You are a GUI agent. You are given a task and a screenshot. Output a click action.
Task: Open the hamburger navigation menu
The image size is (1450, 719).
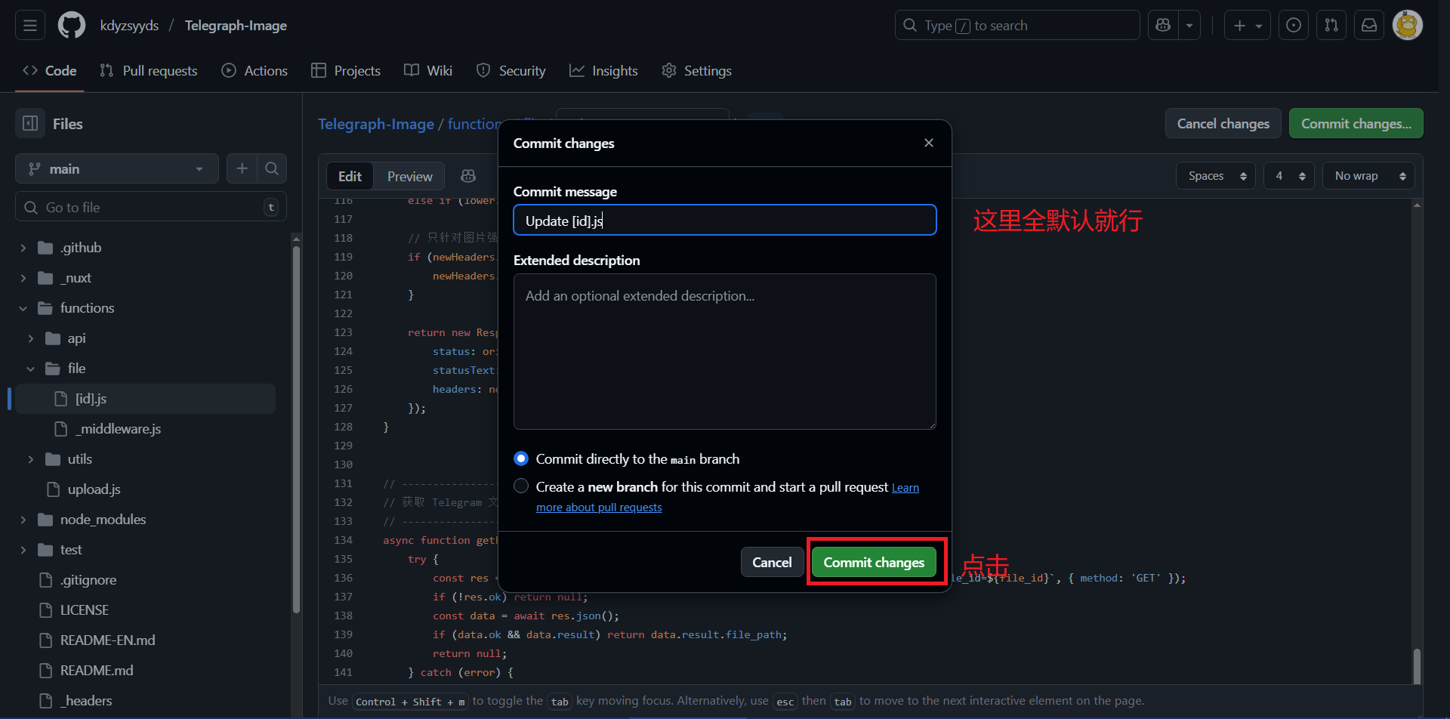point(30,26)
